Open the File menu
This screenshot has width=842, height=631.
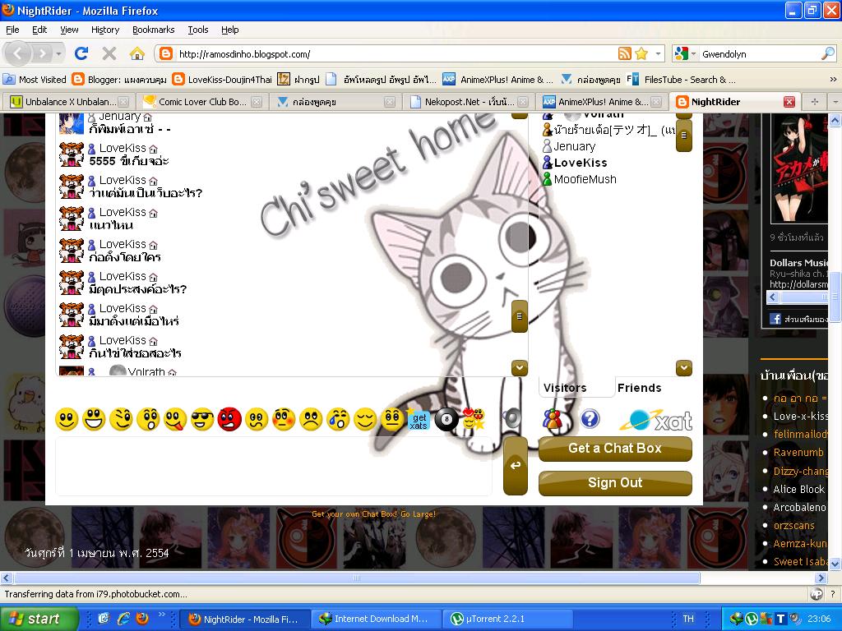click(x=12, y=30)
